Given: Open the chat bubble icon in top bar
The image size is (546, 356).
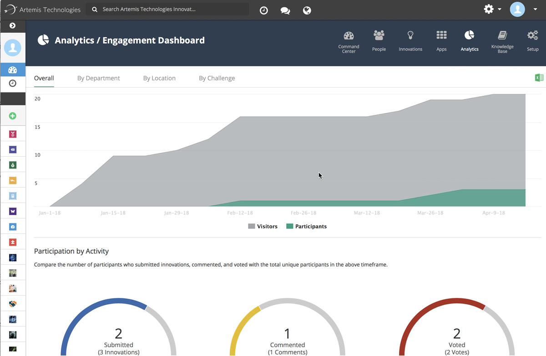Looking at the screenshot, I should coord(285,10).
